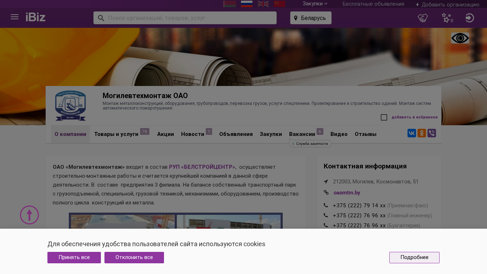The height and width of the screenshot is (274, 487).
Task: Open the handshake partners icon
Action: [x=423, y=18]
